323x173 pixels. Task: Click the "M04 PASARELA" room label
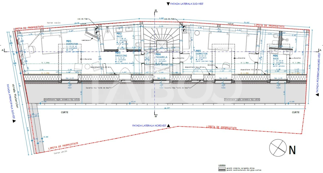pyautogui.click(x=161, y=56)
